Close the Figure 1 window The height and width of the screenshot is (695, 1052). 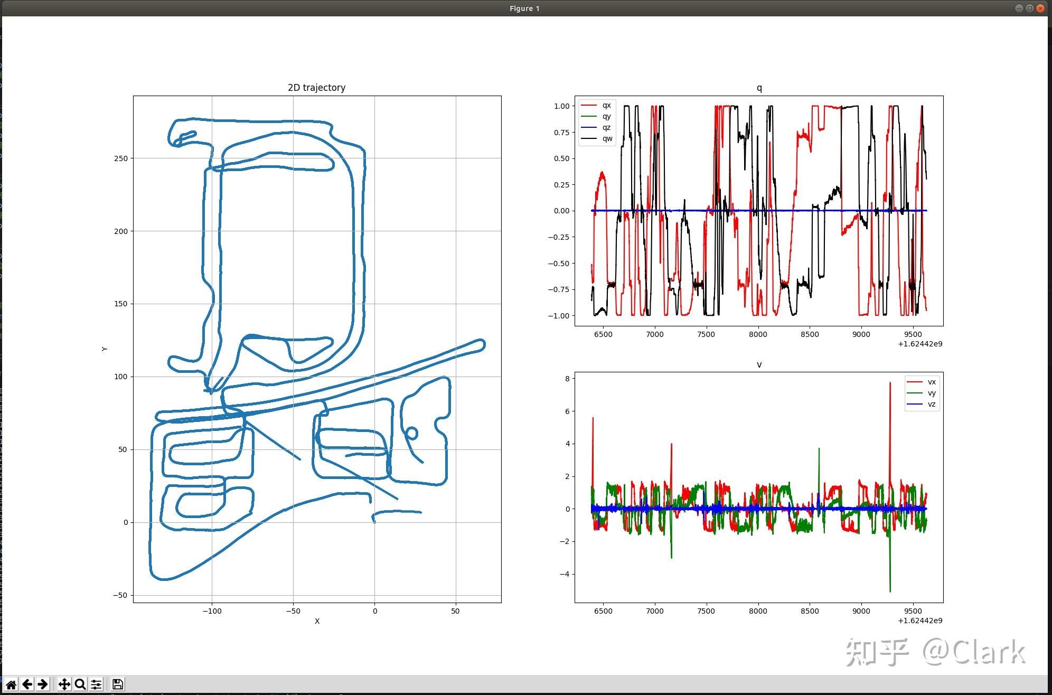point(1040,8)
